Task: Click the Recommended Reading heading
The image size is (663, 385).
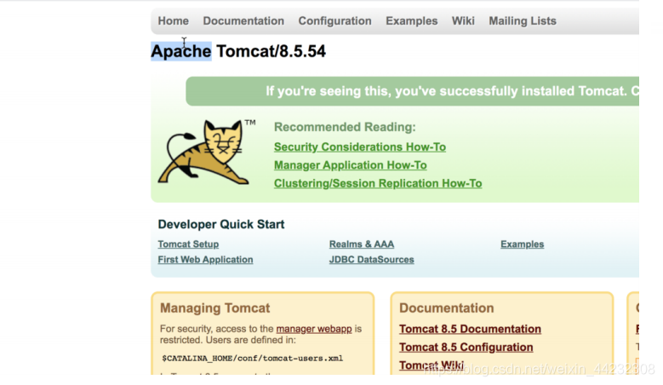Action: coord(345,127)
